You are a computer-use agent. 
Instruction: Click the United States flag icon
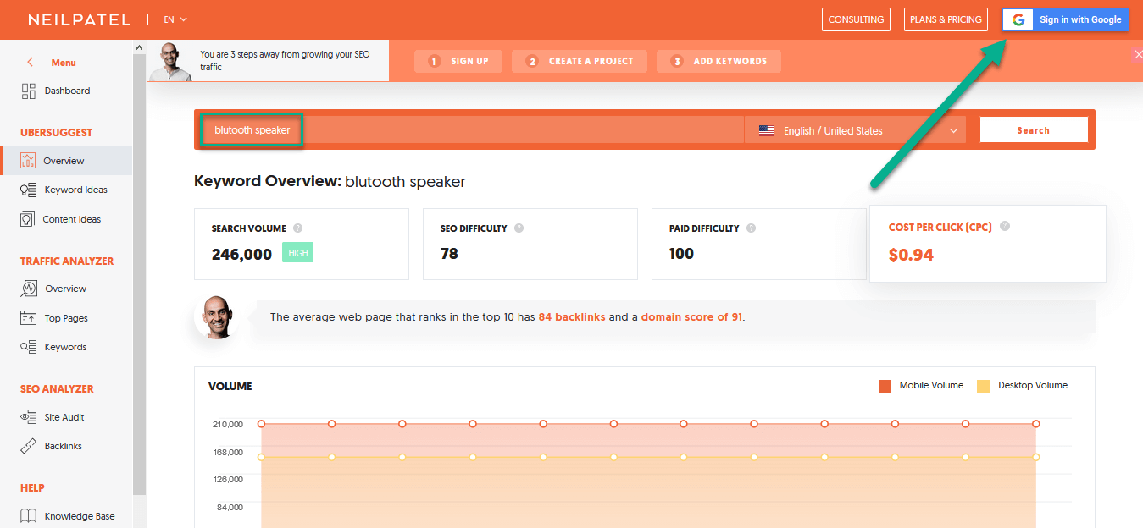tap(766, 130)
